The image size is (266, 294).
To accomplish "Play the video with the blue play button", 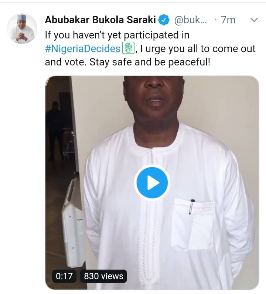I will click(x=152, y=183).
